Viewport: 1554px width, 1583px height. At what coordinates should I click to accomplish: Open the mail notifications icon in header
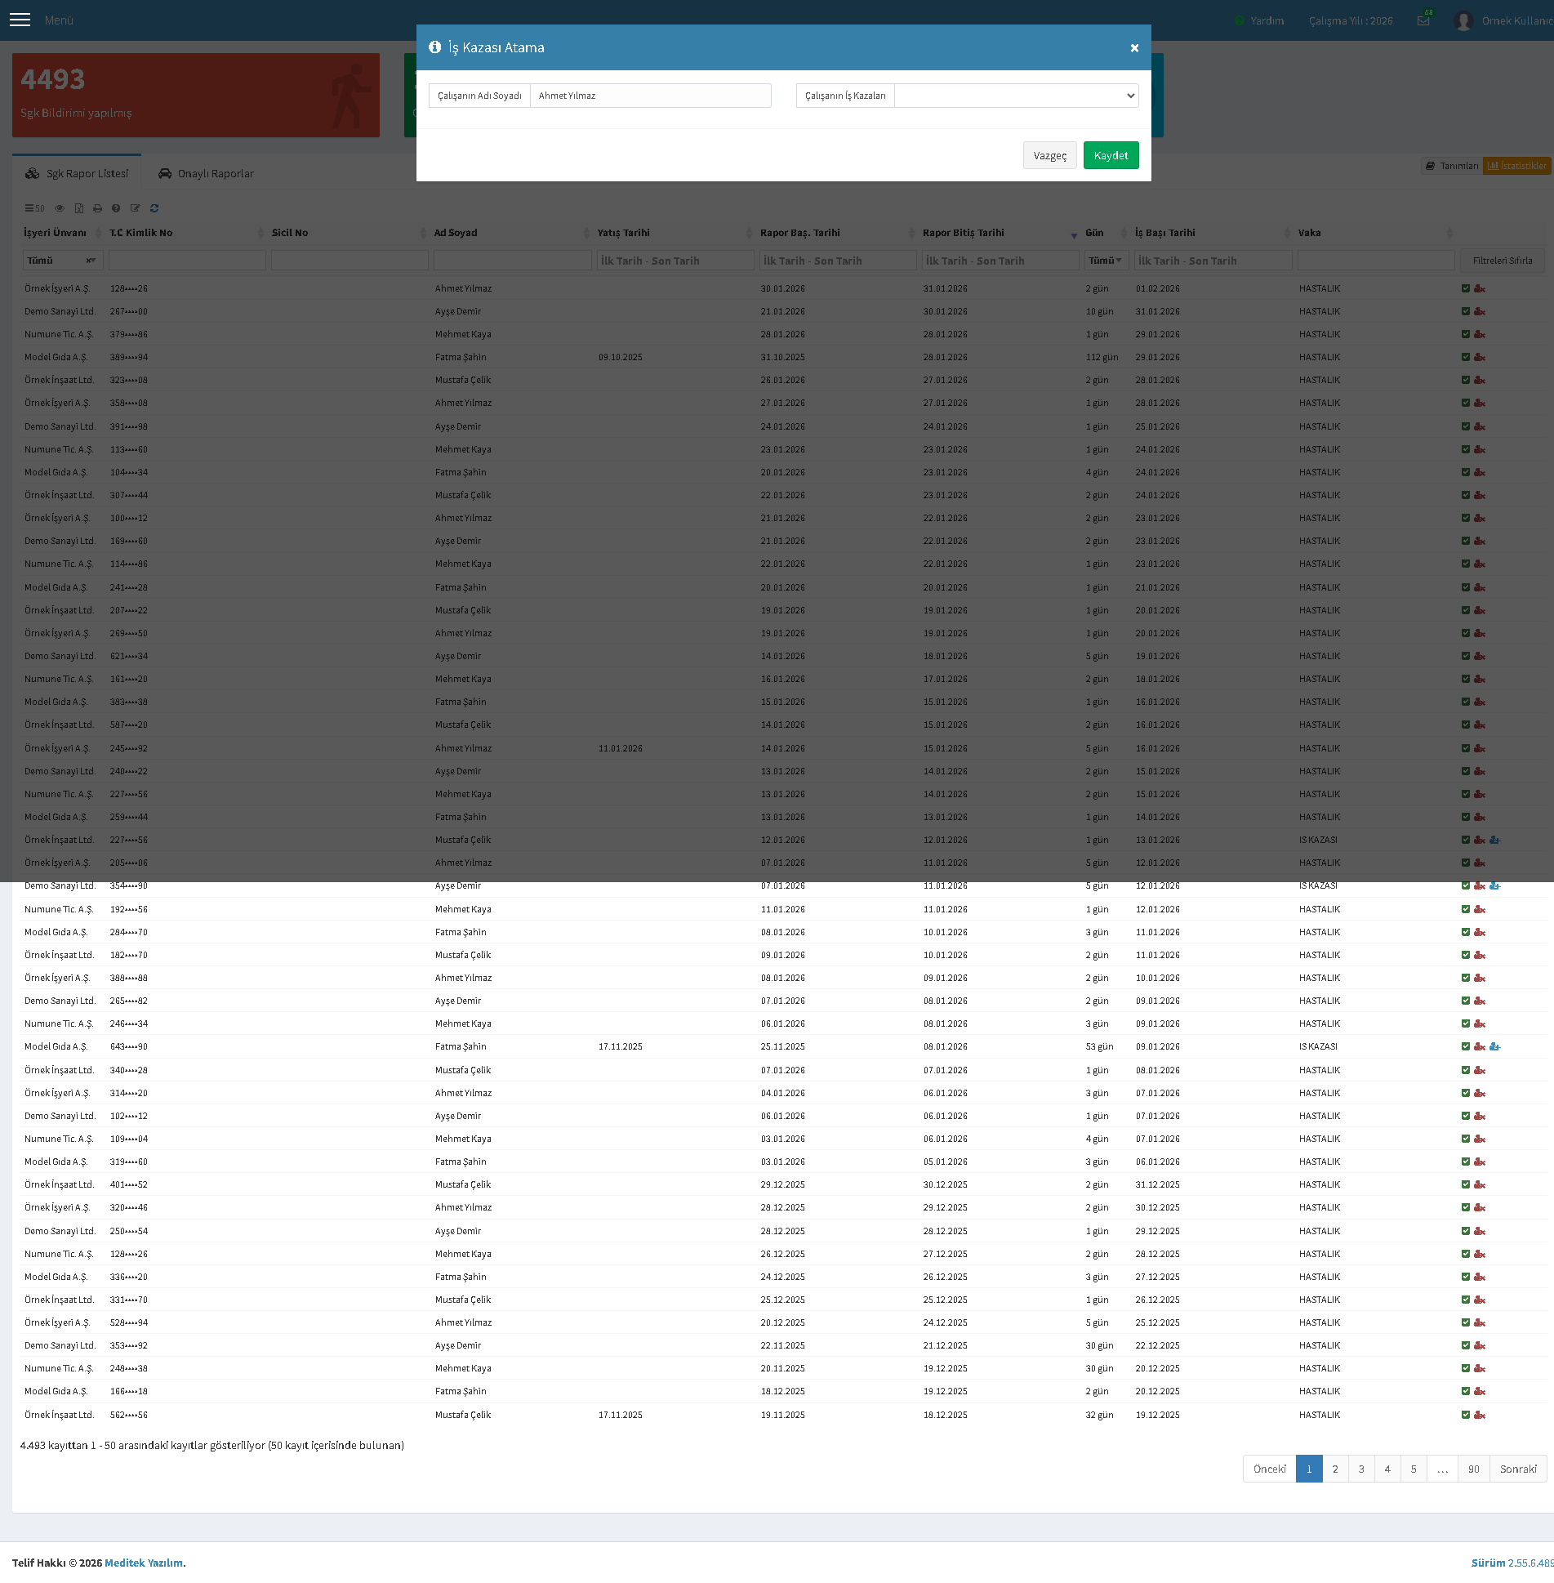pos(1423,20)
